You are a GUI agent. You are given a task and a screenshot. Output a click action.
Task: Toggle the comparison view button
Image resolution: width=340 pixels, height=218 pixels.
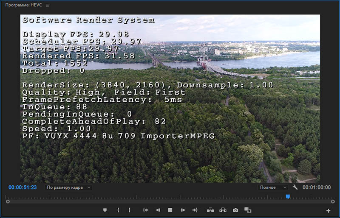point(248,210)
